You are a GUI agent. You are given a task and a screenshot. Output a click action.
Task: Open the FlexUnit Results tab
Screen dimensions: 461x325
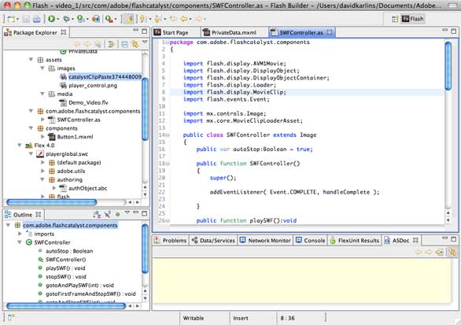tap(355, 241)
